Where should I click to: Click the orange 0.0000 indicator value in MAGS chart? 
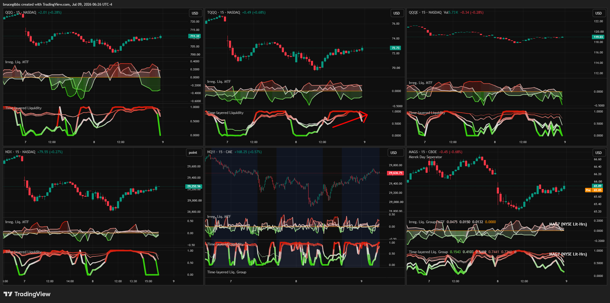point(490,222)
